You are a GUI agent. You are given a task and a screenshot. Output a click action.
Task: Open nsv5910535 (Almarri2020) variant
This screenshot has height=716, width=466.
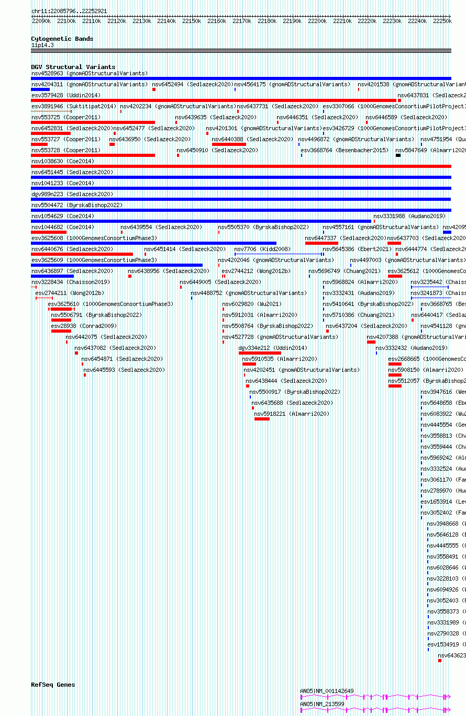click(280, 359)
